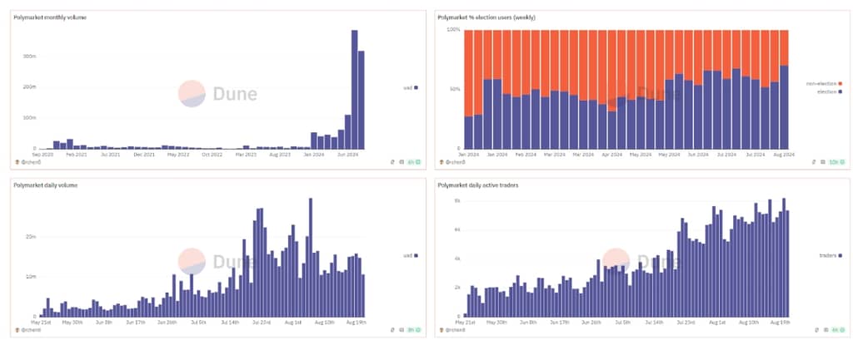Image resolution: width=853 pixels, height=340 pixels.
Task: Copy link icon in daily active traders panel
Action: click(816, 330)
